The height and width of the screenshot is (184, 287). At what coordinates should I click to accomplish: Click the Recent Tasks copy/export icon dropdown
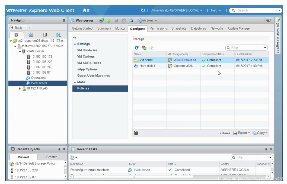coord(74,157)
